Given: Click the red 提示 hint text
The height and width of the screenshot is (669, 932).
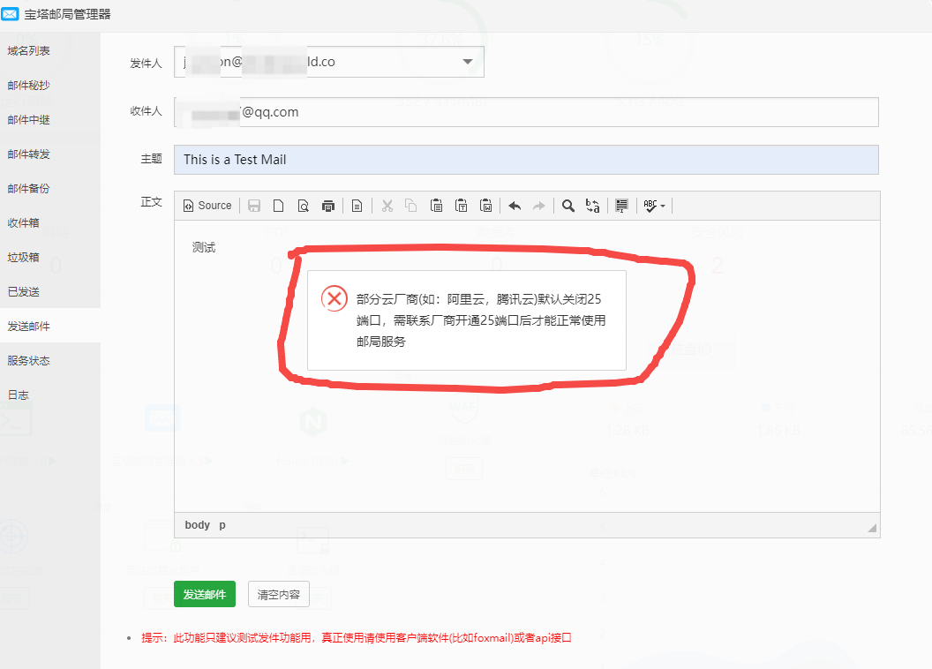Looking at the screenshot, I should pyautogui.click(x=356, y=637).
